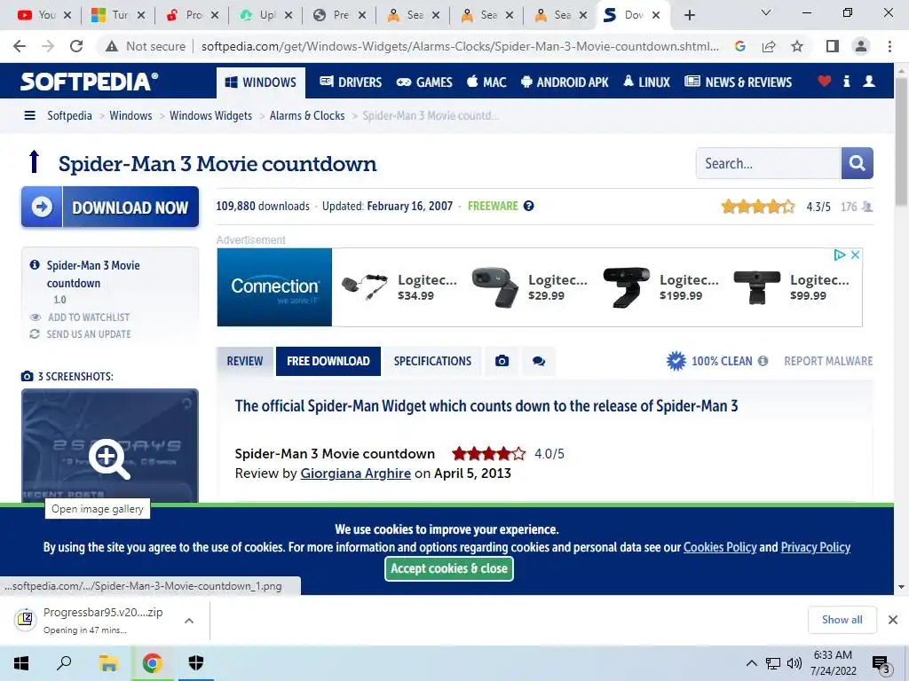Toggle the Chrome side panel icon
The image size is (909, 681).
coord(832,46)
